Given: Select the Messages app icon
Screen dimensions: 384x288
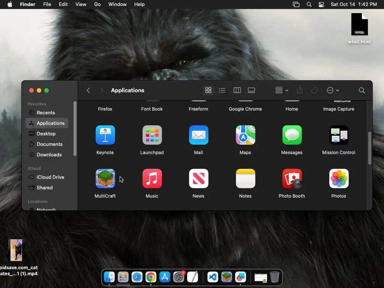Looking at the screenshot, I should point(292,135).
